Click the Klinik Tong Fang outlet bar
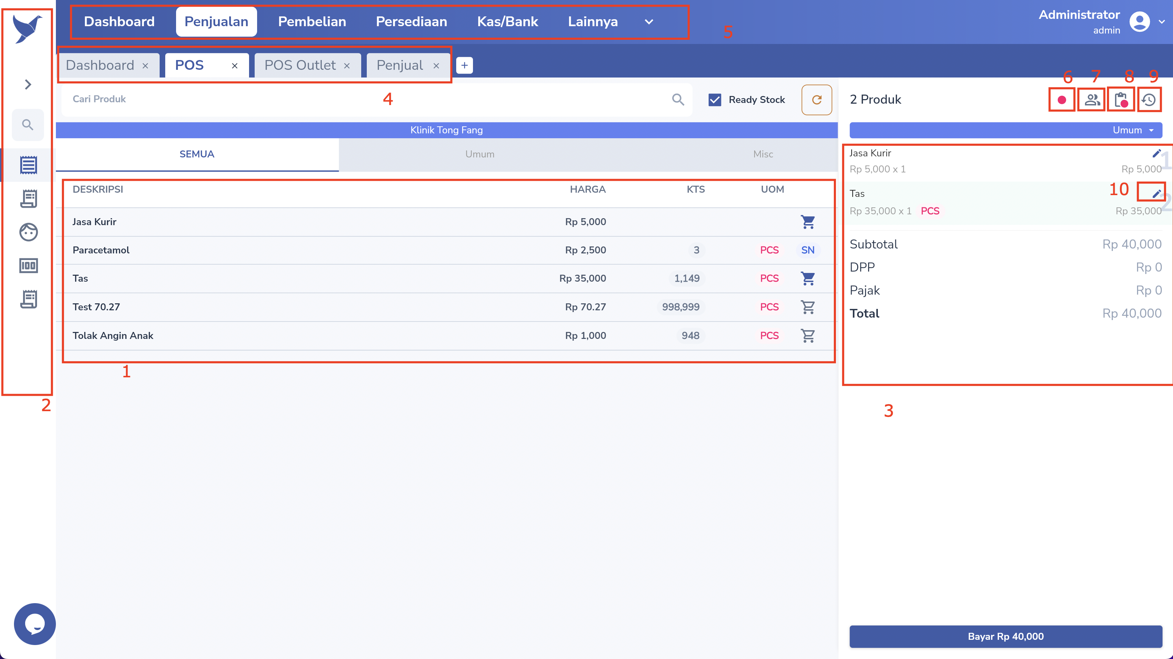 (446, 130)
